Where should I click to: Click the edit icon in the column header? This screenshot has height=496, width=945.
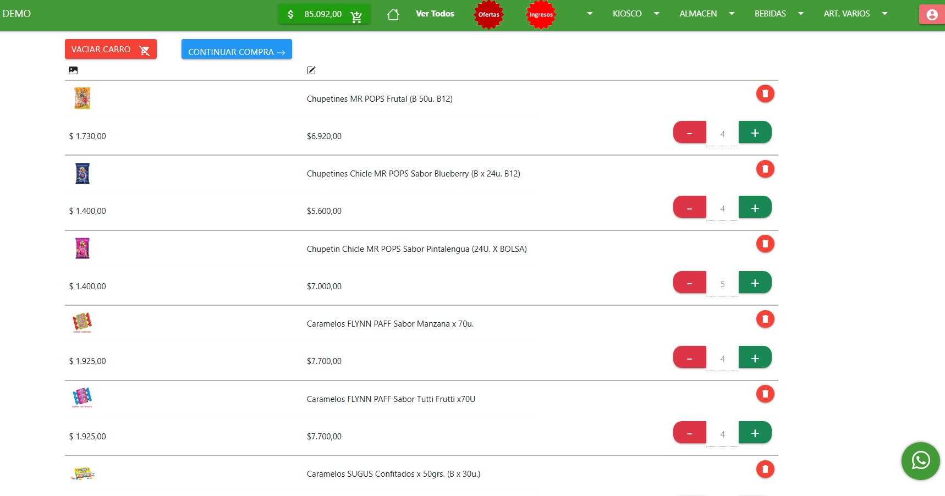[311, 70]
